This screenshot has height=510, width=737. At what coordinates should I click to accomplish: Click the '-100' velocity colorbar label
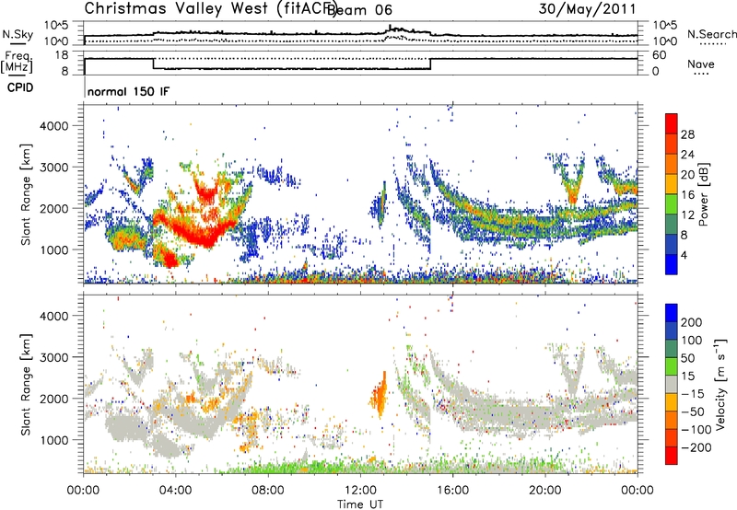click(696, 430)
